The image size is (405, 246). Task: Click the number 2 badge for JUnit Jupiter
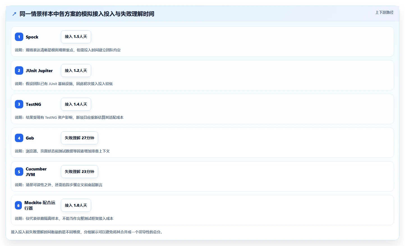click(19, 70)
